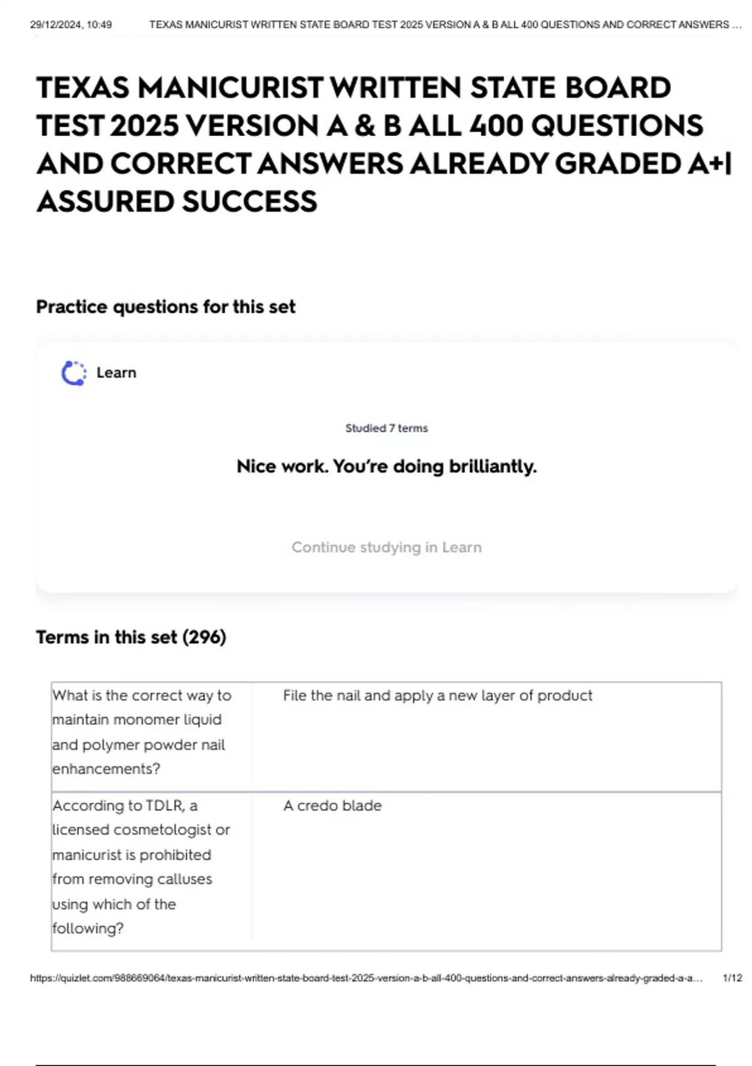
Task: Click the word enhancements? in first question
Action: pos(106,769)
